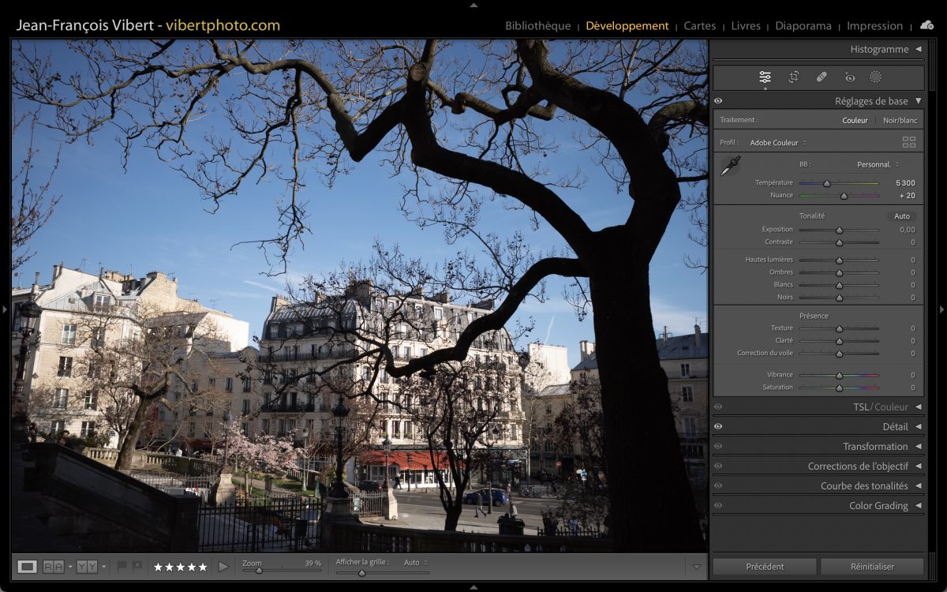Switch to the Bibliothèque module
947x592 pixels.
point(537,26)
